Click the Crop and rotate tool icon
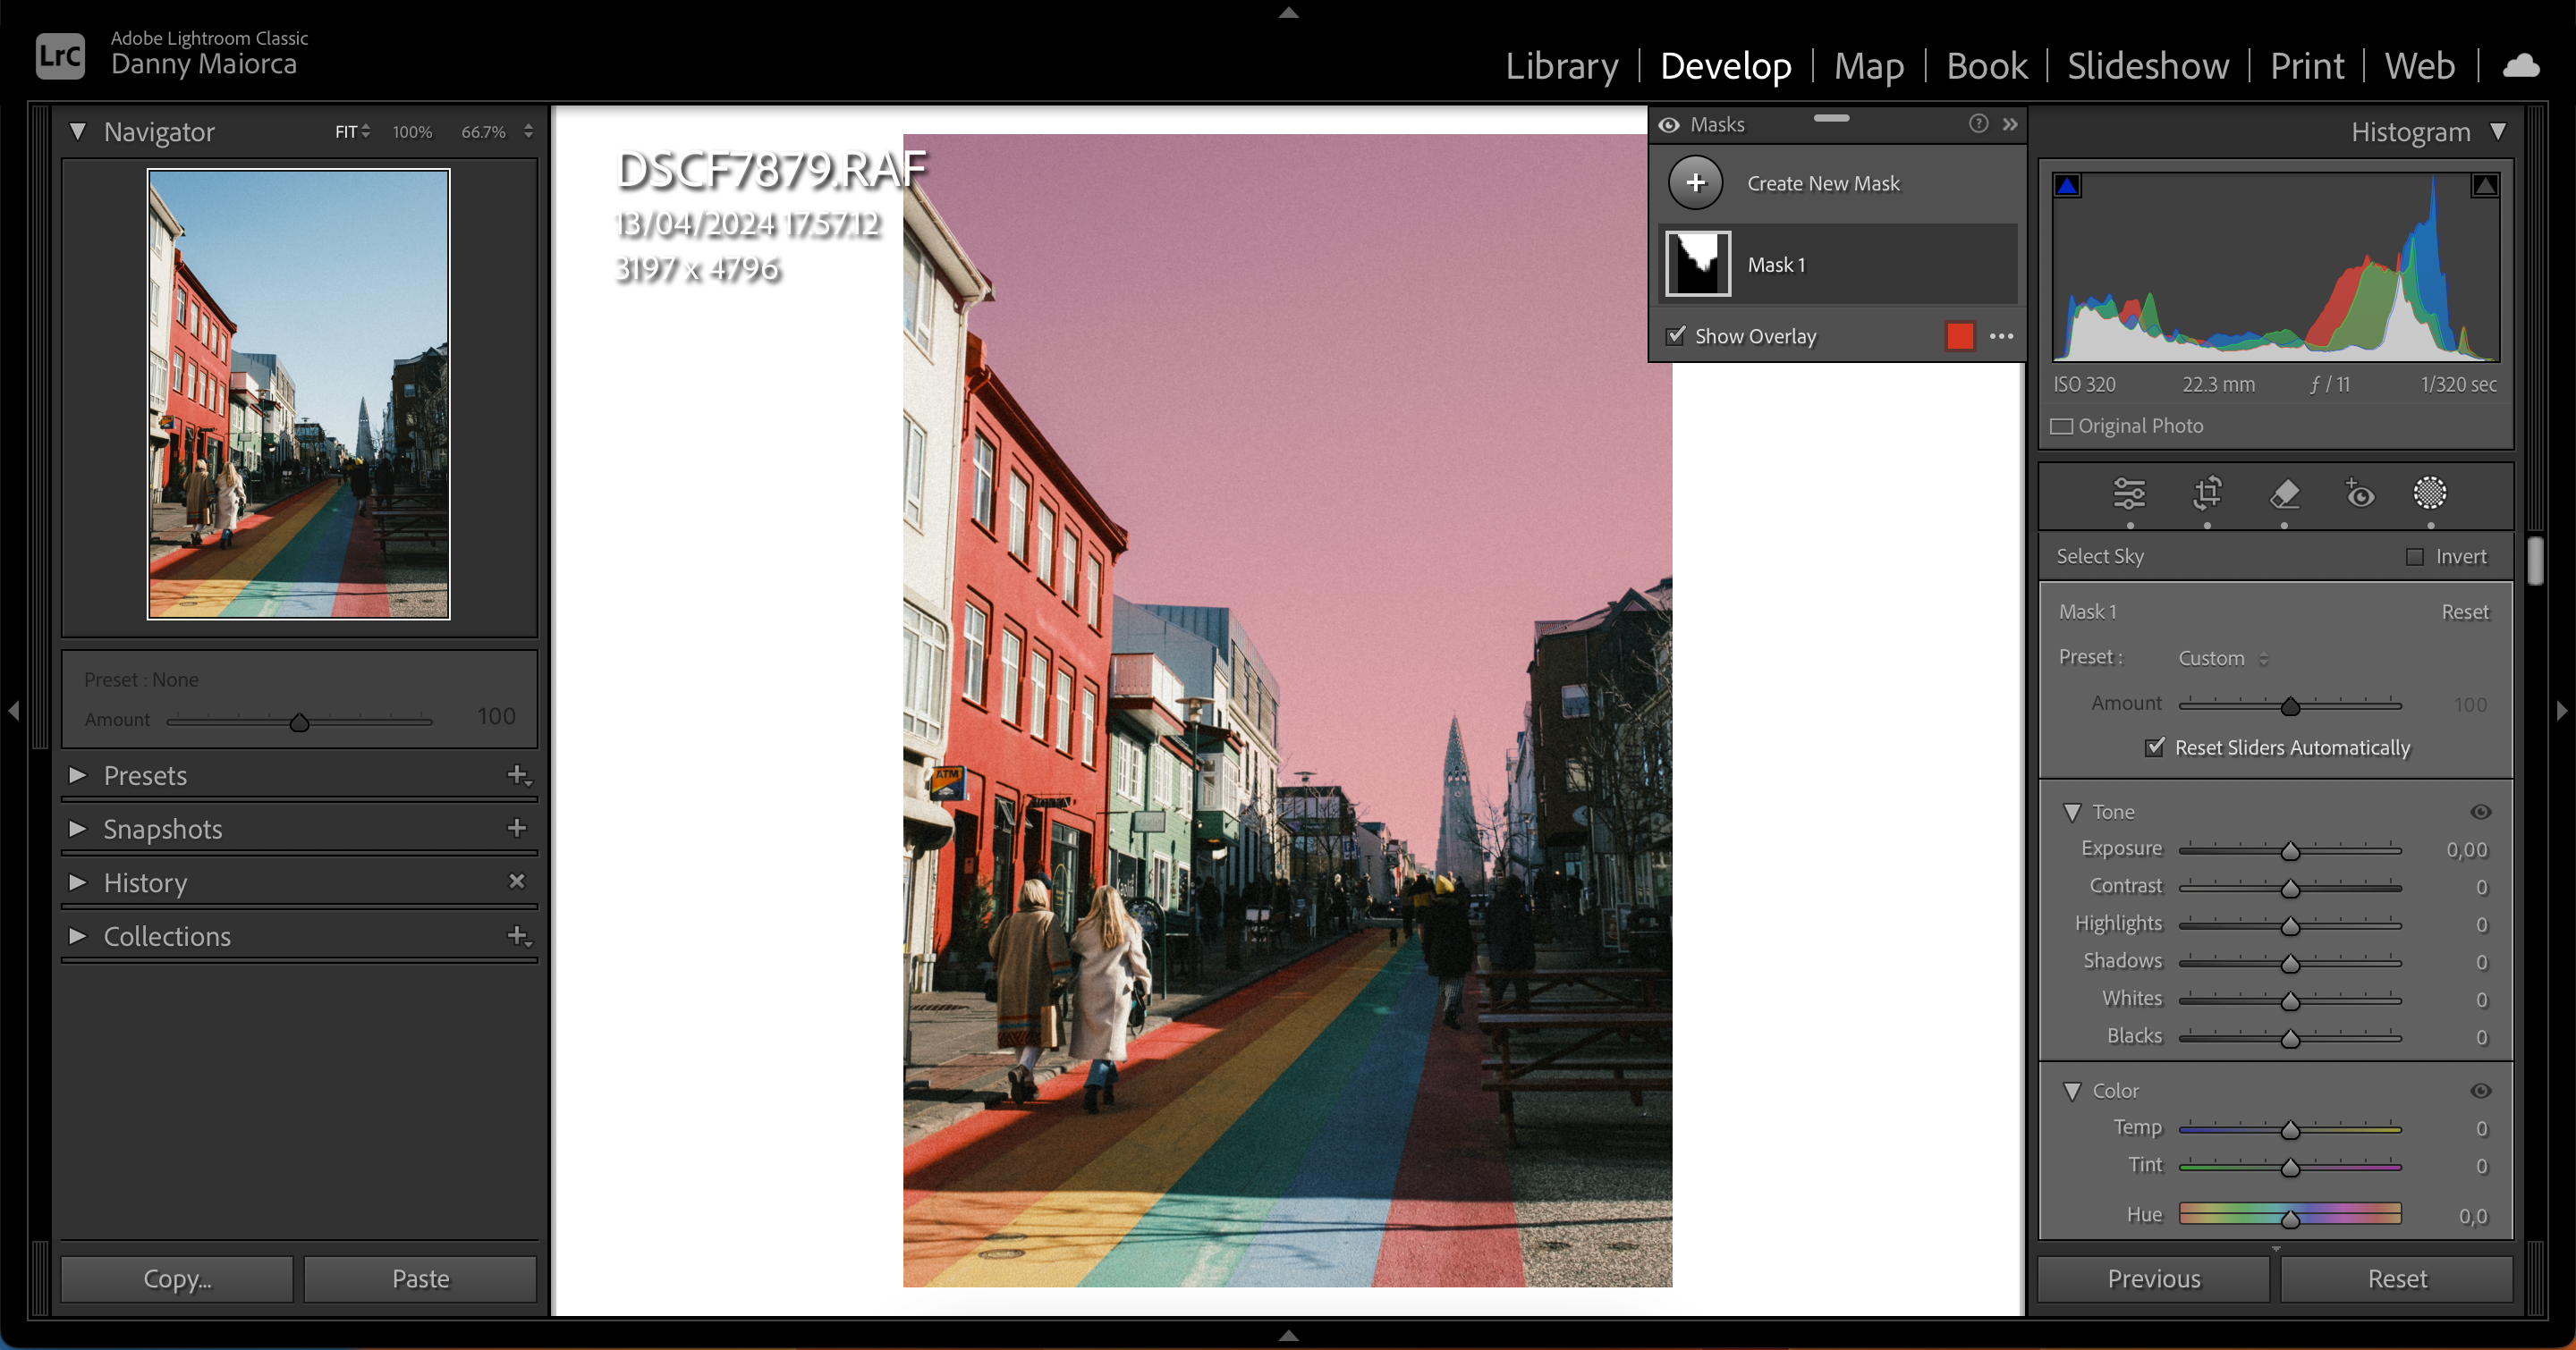This screenshot has width=2576, height=1350. pos(2208,494)
